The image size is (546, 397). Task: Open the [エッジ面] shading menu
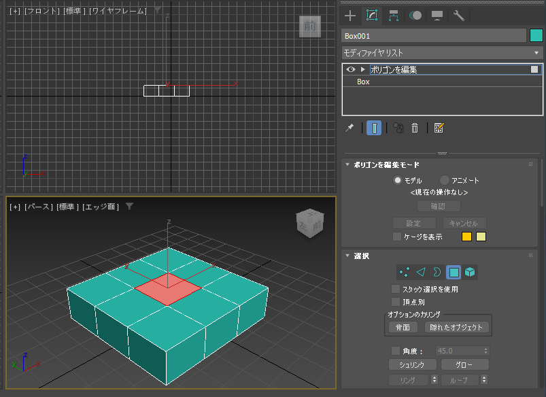[x=101, y=207]
